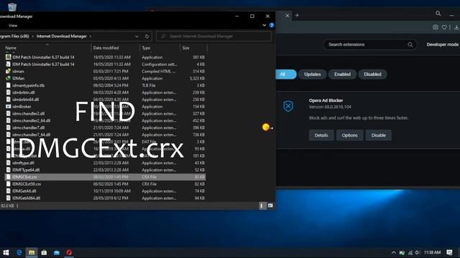Screen dimensions: 460x258
Task: Click Program Files (x86) breadcrumb
Action: [x=14, y=37]
